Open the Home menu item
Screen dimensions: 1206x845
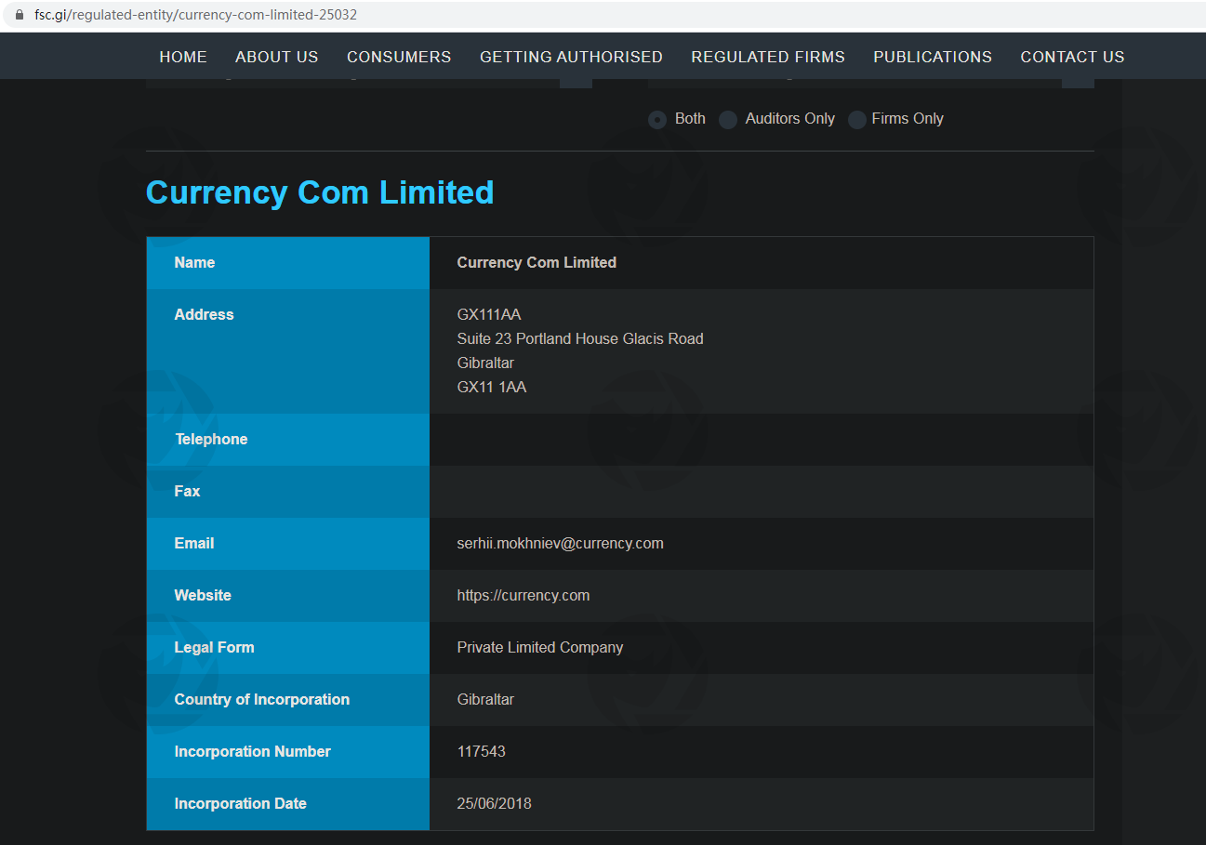point(183,57)
